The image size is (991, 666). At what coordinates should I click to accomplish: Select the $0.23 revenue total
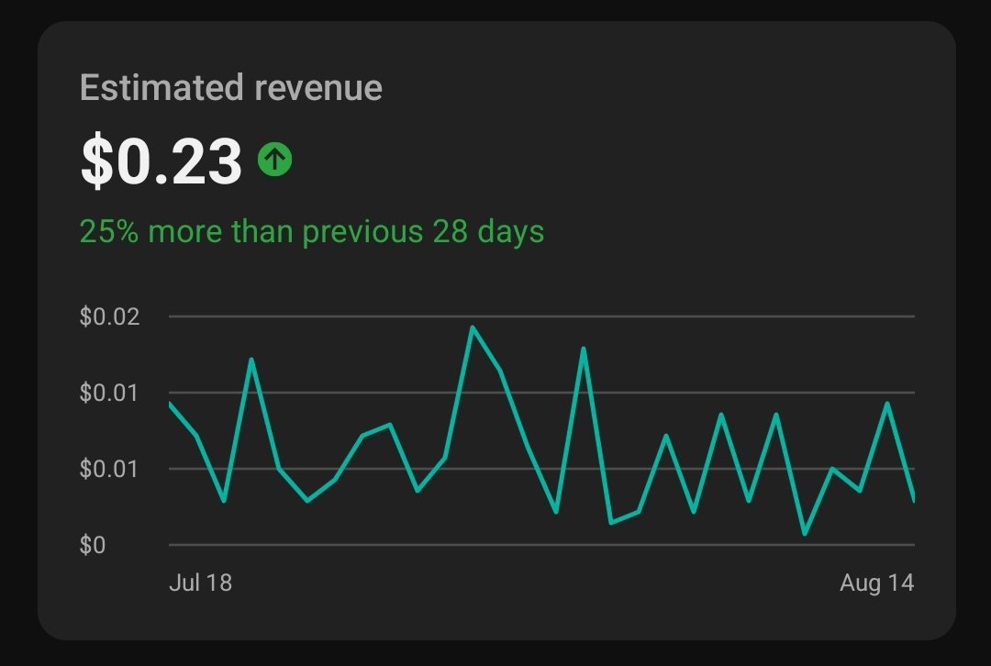161,161
